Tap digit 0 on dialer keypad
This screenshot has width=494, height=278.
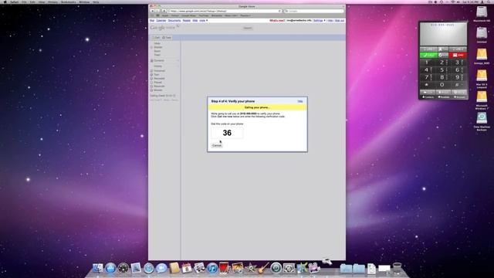(442, 84)
